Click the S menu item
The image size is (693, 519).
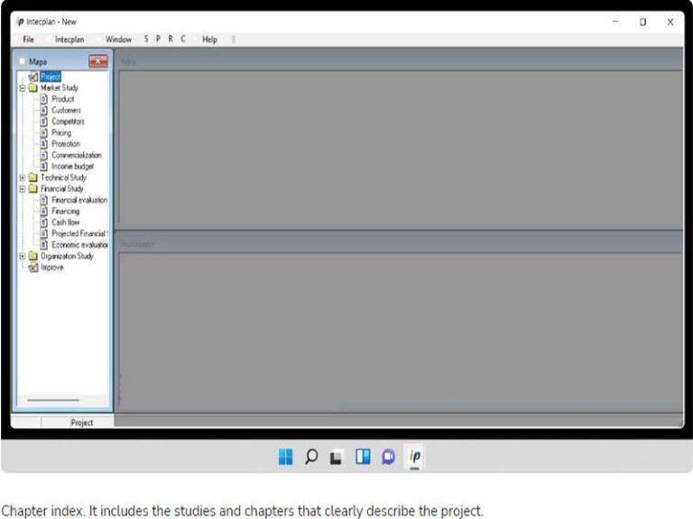[x=146, y=39]
